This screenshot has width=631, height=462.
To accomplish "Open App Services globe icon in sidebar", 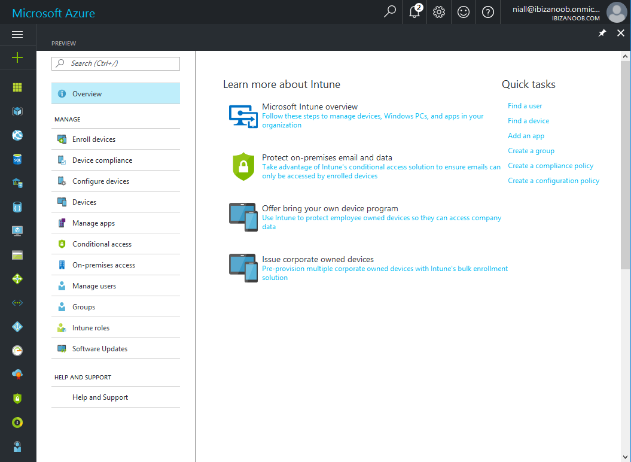I will tap(17, 135).
